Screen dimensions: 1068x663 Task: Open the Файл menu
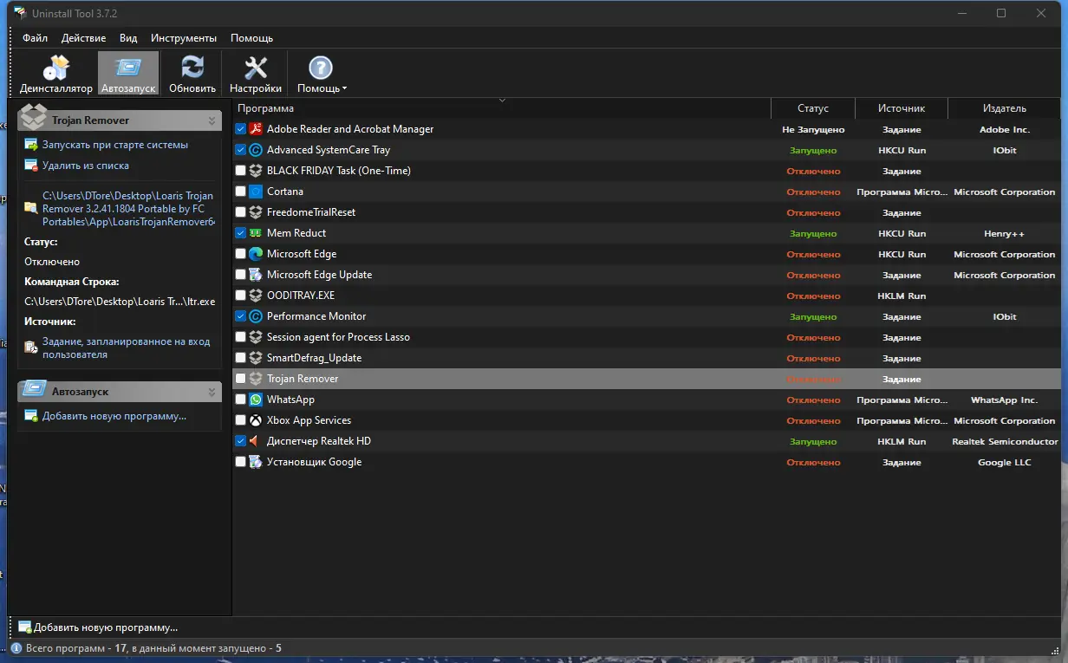pos(36,38)
